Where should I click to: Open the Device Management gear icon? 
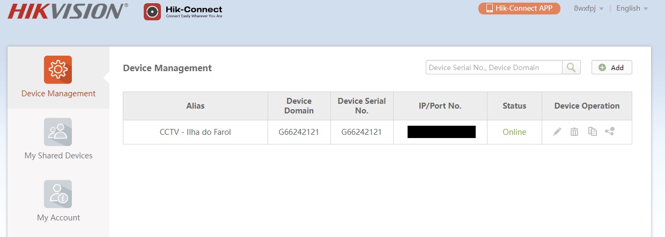coord(58,70)
